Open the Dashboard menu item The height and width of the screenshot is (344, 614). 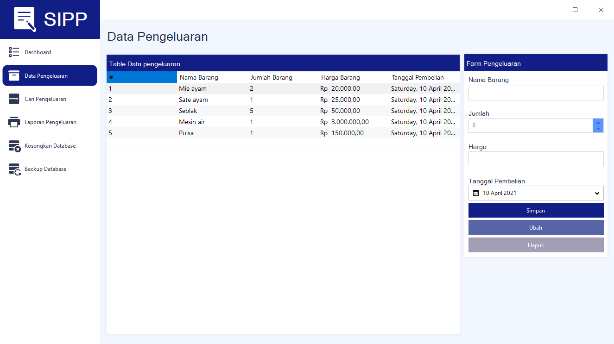pyautogui.click(x=50, y=52)
